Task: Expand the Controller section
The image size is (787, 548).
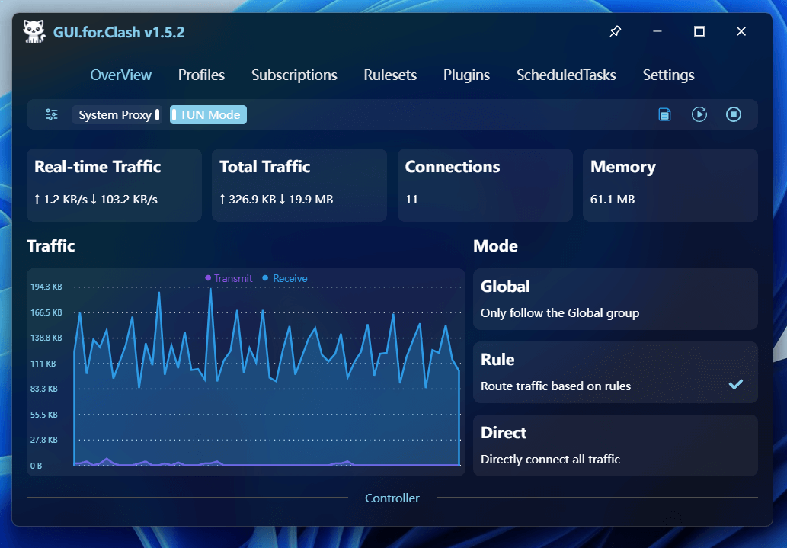Action: (392, 498)
